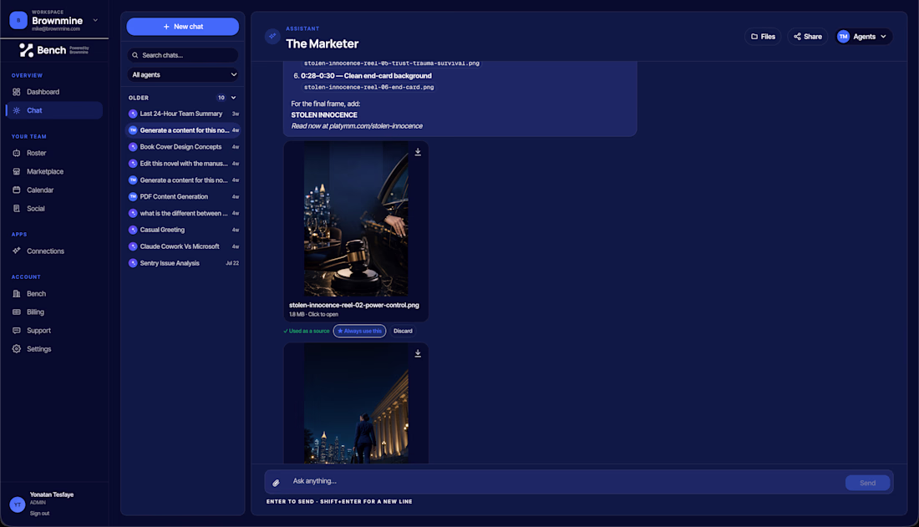Viewport: 919px width, 527px height.
Task: Click the platymm.com/stolen-innocence text
Action: click(376, 126)
